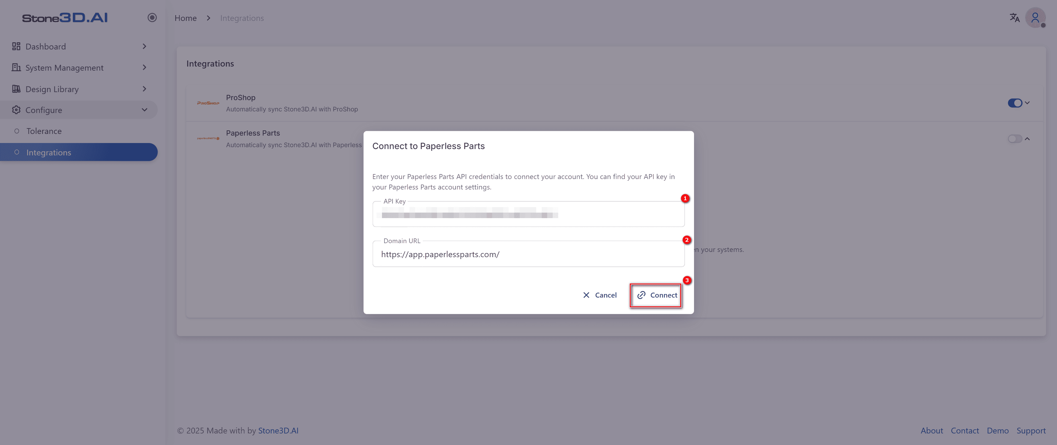
Task: Expand the ProShop row chevron
Action: pos(1027,103)
